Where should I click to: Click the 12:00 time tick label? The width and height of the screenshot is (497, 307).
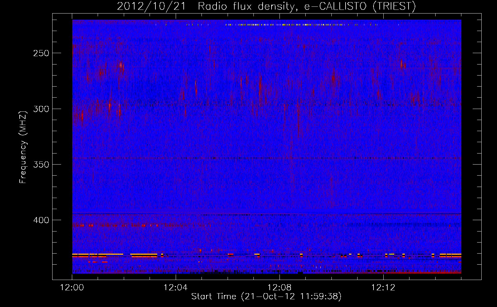pyautogui.click(x=72, y=288)
